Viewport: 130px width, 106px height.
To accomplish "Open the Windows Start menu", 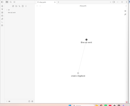I will click(70, 105).
